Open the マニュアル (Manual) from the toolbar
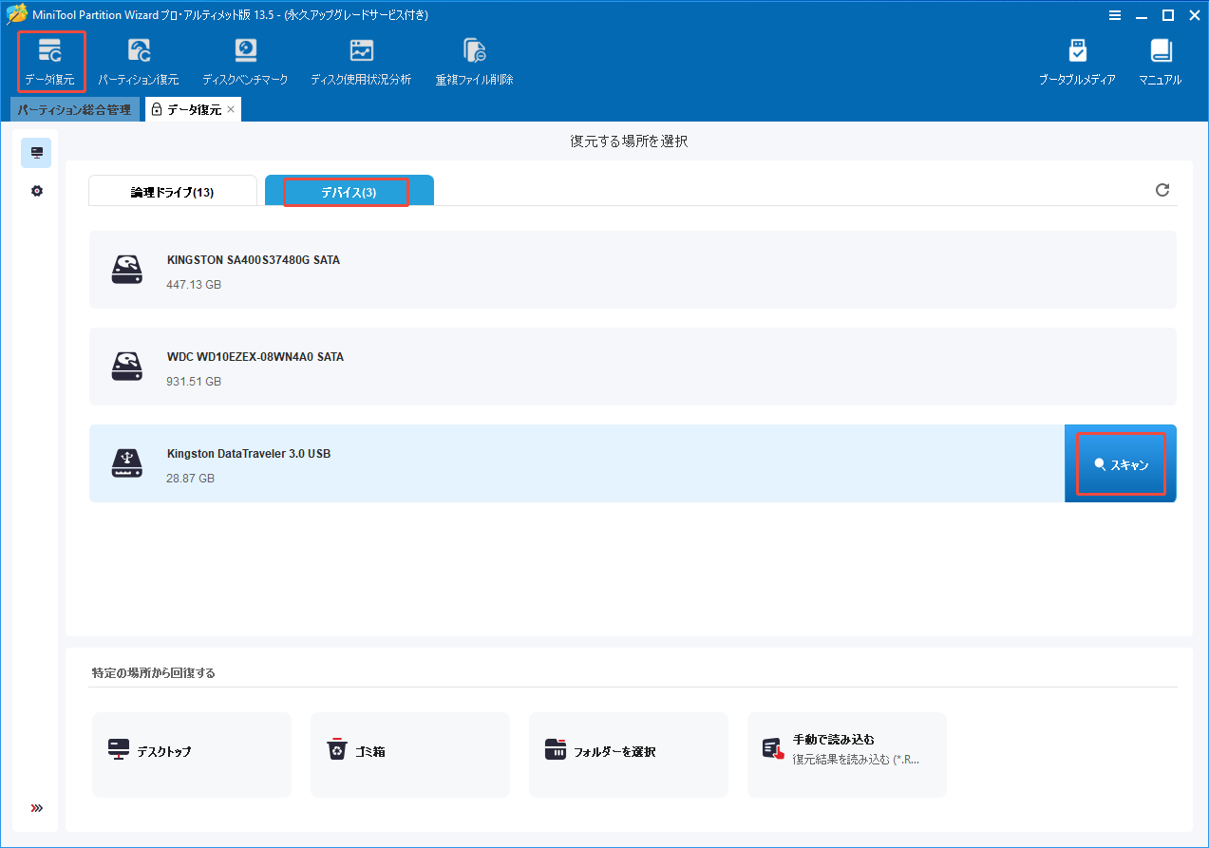The height and width of the screenshot is (848, 1209). (1160, 60)
